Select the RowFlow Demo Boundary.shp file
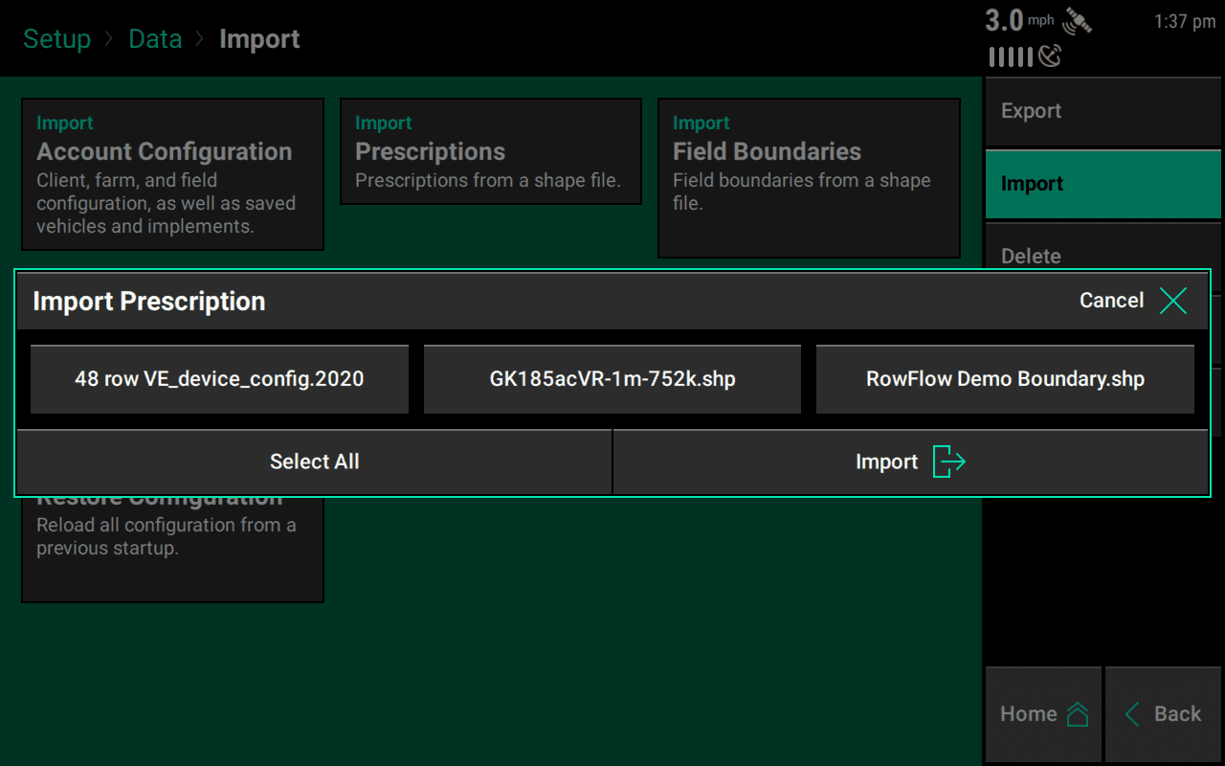The height and width of the screenshot is (766, 1225). coord(1005,379)
